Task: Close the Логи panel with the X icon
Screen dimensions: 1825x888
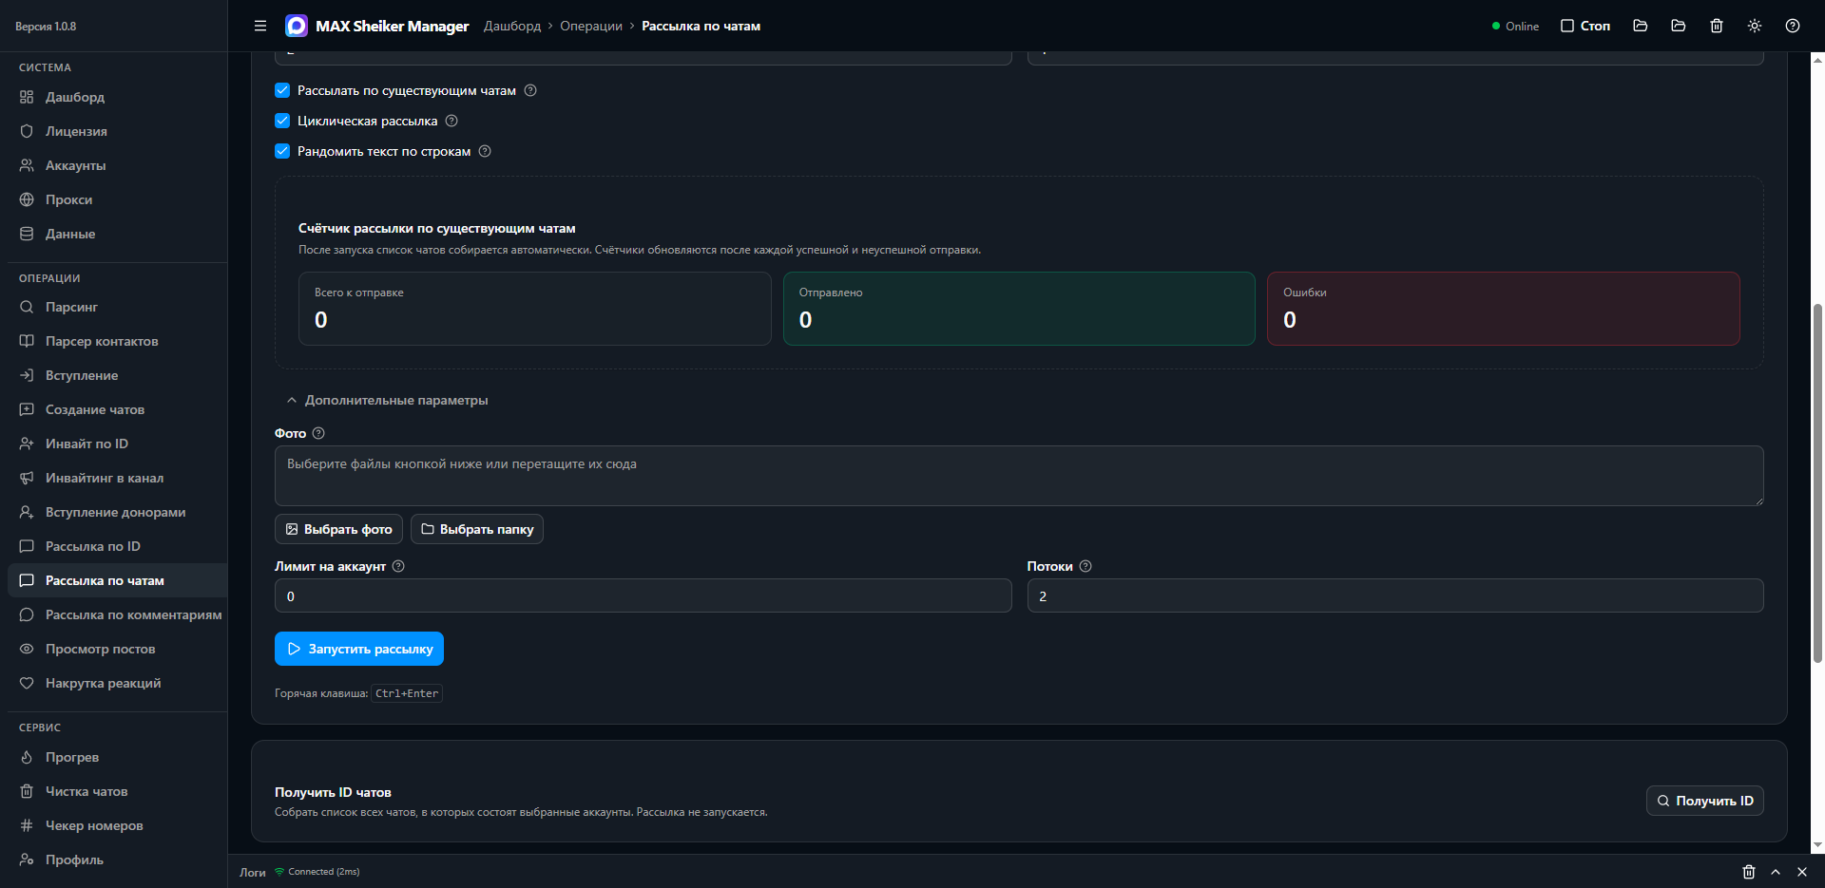Action: click(1802, 872)
